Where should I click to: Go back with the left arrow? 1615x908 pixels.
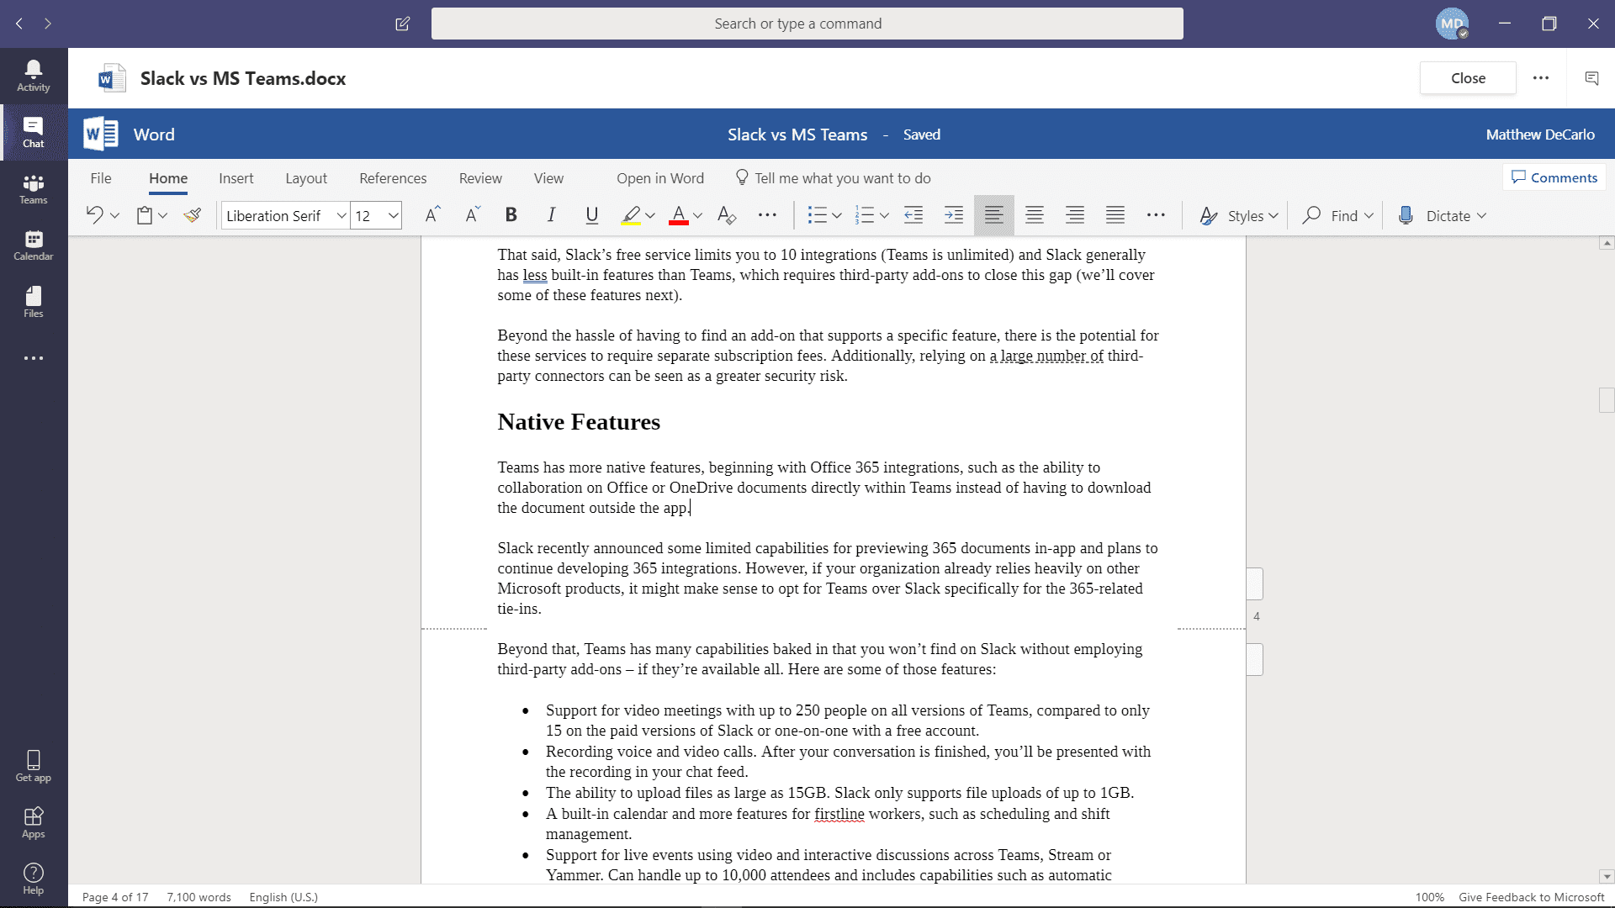pyautogui.click(x=19, y=24)
